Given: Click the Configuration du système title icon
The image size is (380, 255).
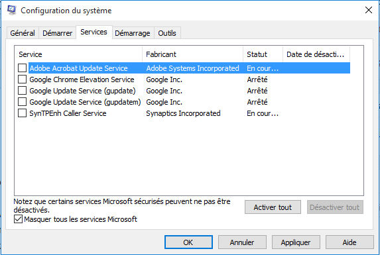Looking at the screenshot, I should pos(11,10).
